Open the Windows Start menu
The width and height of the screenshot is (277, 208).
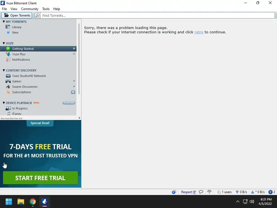click(x=9, y=201)
